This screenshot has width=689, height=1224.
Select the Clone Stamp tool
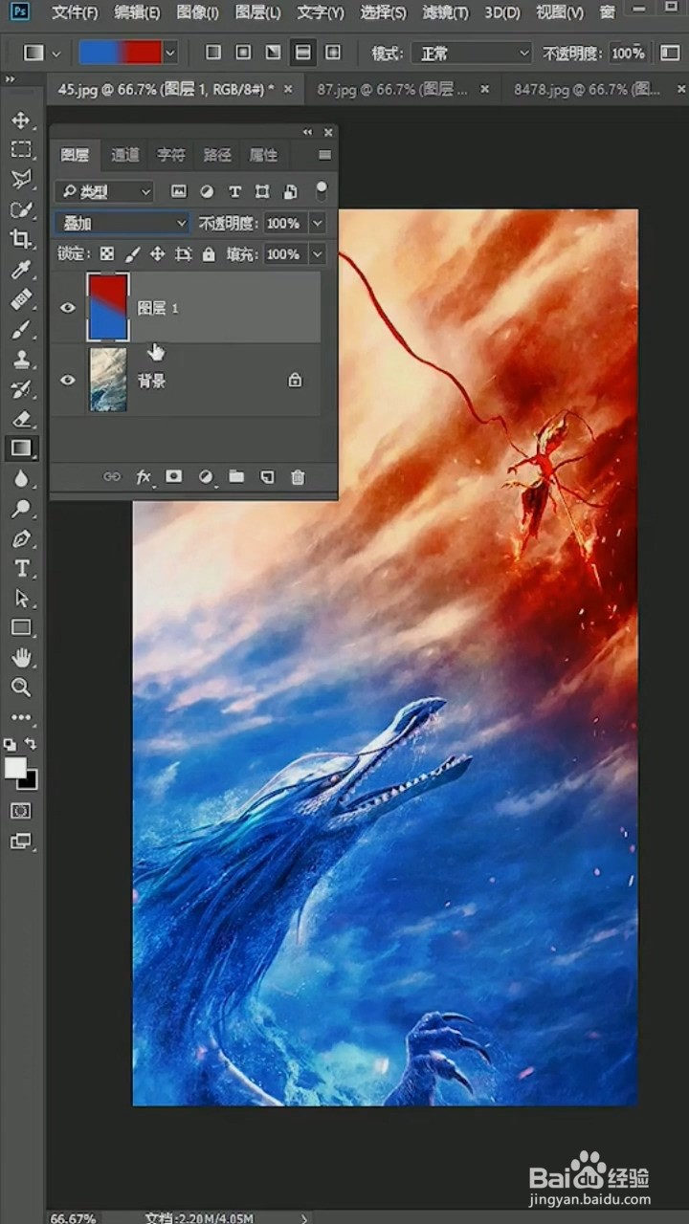pos(21,360)
